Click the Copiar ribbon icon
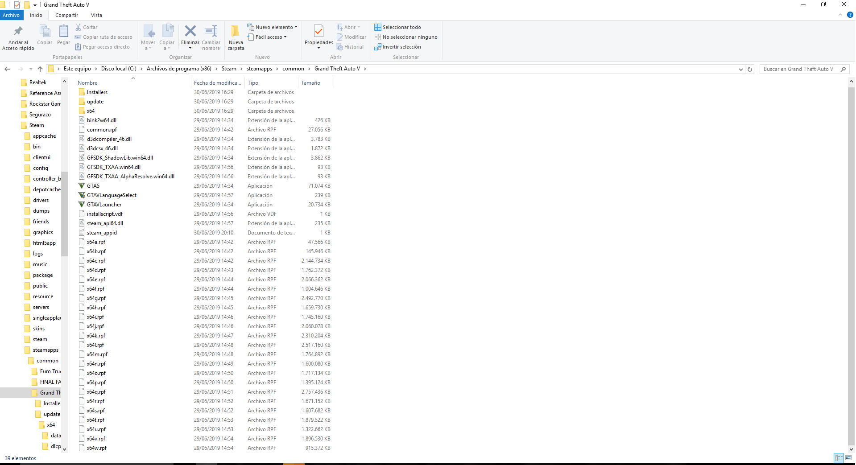The height and width of the screenshot is (465, 856). 45,31
